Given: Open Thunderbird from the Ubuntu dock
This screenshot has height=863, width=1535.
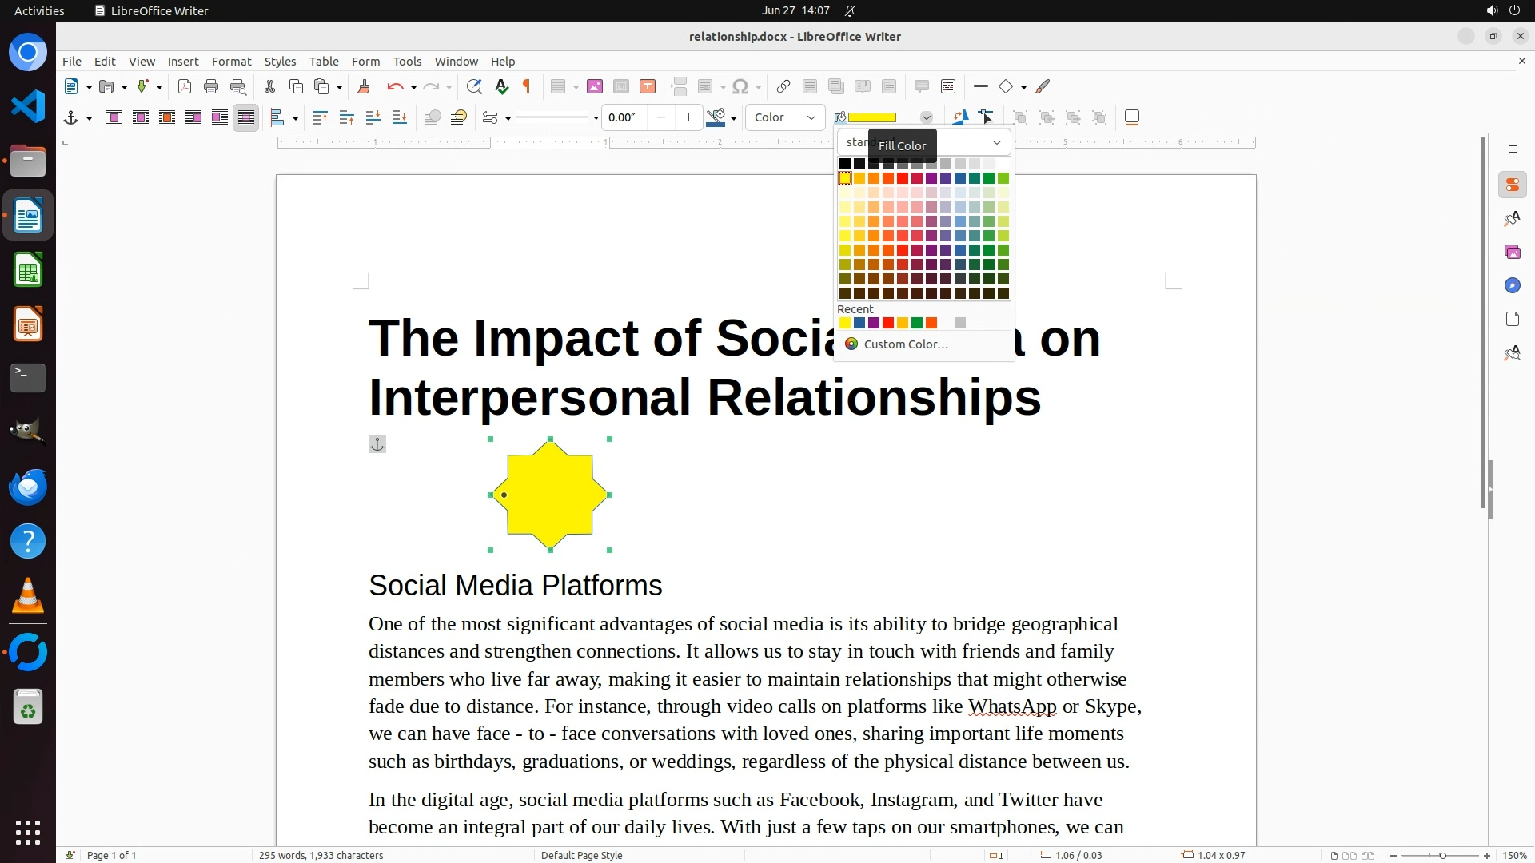Looking at the screenshot, I should tap(28, 487).
